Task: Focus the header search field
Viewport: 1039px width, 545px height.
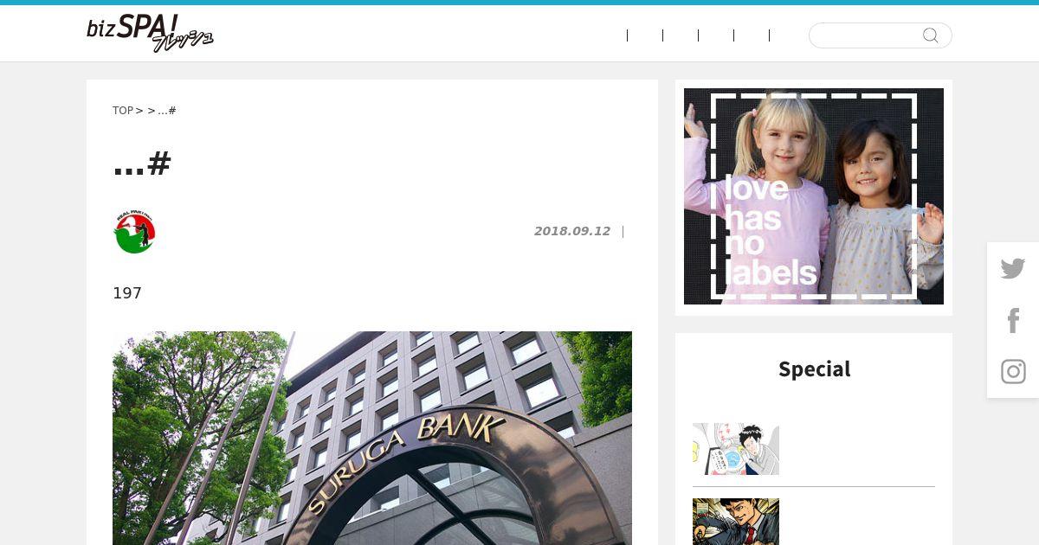Action: pyautogui.click(x=880, y=35)
